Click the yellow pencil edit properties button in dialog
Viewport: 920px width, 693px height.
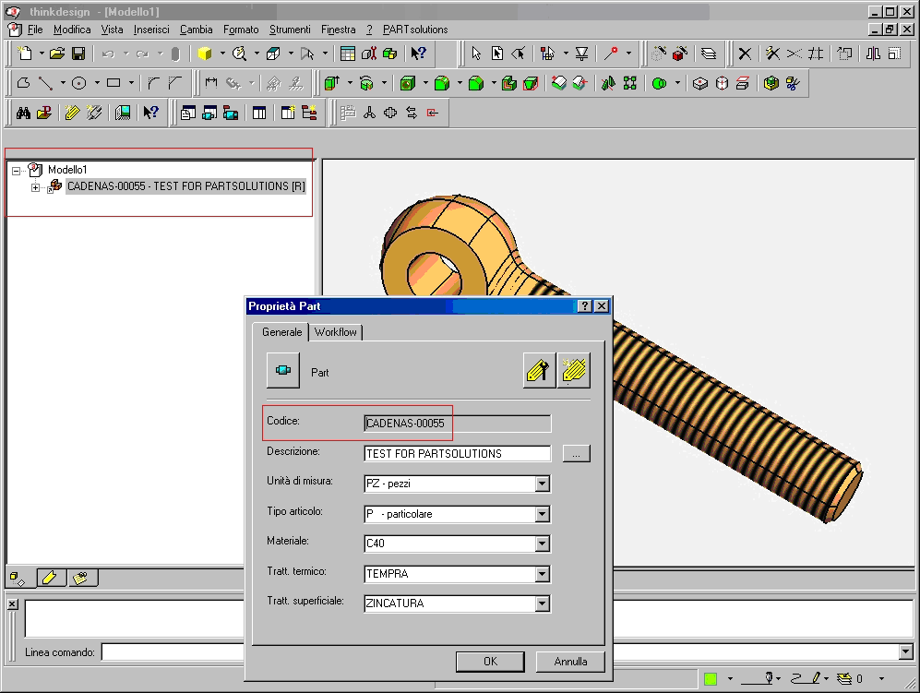click(x=539, y=370)
